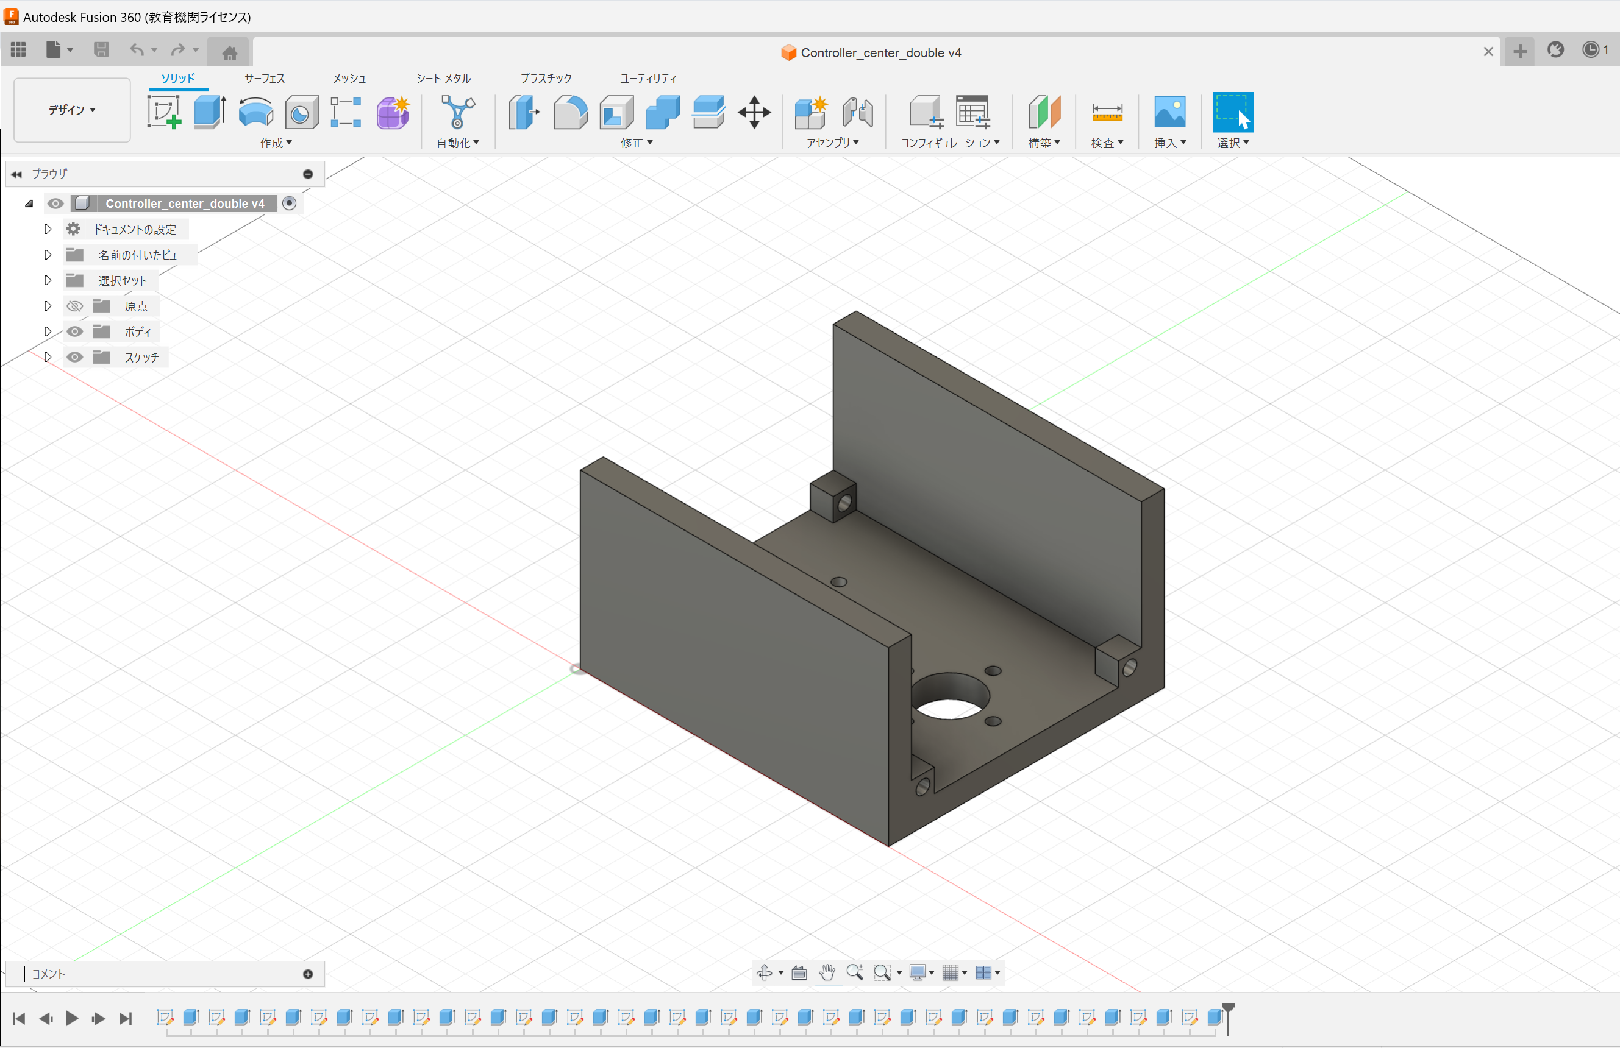The height and width of the screenshot is (1048, 1620).
Task: Click the Home tab button
Action: (x=229, y=52)
